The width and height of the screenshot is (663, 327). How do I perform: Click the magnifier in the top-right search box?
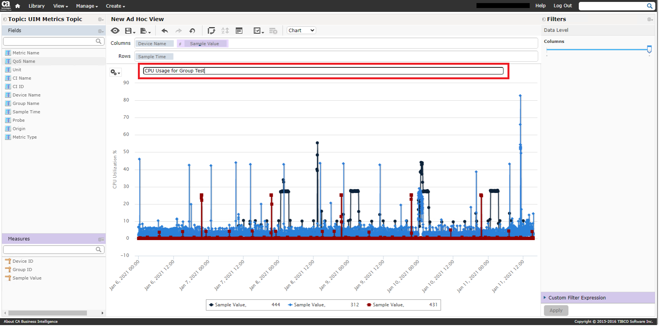(650, 6)
